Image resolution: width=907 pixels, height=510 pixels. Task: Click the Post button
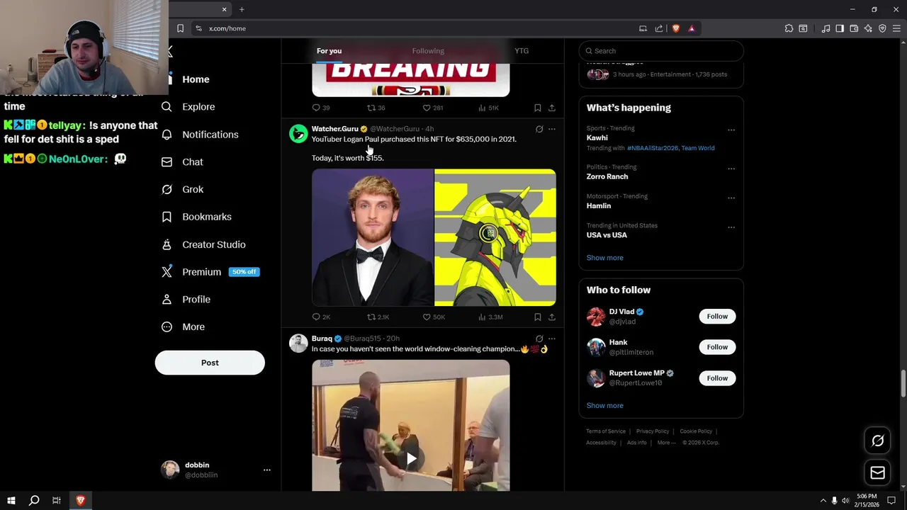coord(210,363)
